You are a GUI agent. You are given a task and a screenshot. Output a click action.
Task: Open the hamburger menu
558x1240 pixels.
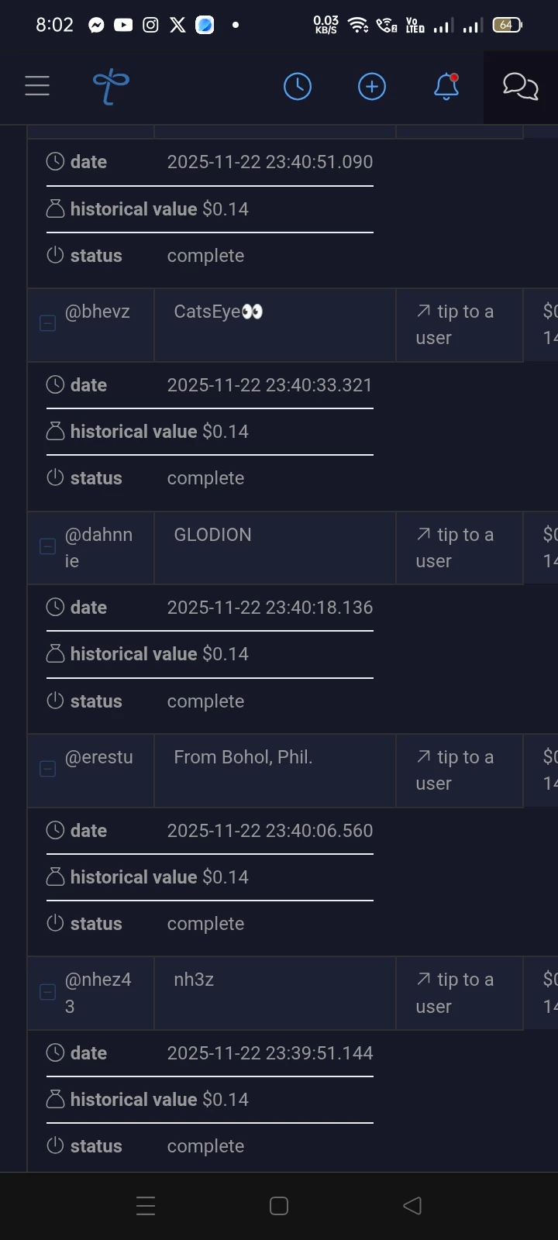click(37, 86)
